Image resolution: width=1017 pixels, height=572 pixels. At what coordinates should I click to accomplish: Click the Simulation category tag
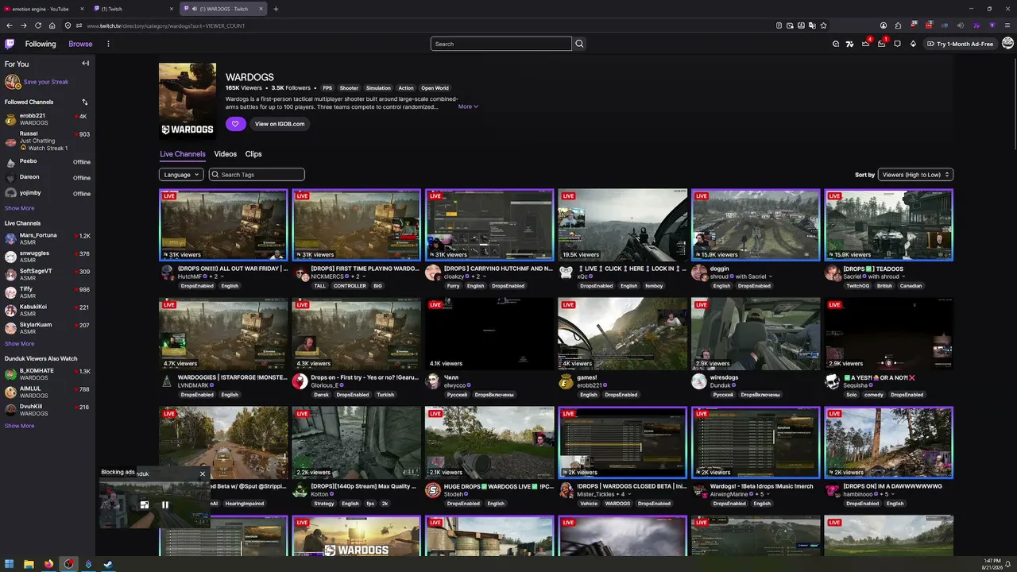click(378, 88)
